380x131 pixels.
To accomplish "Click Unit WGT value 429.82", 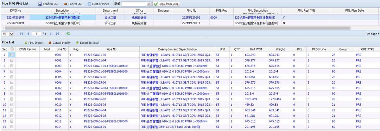I will pyautogui.click(x=249, y=105).
